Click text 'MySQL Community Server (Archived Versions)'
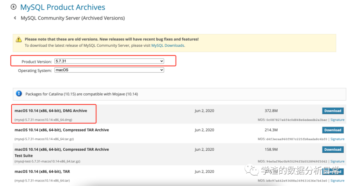 pyautogui.click(x=73, y=18)
